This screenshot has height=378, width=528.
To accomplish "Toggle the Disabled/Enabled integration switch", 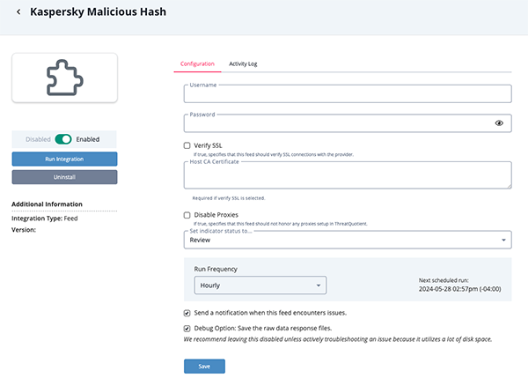I will (63, 138).
